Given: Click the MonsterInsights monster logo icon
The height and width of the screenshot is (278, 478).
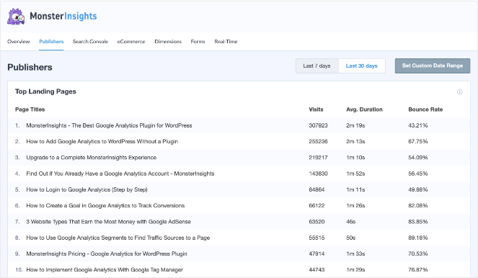Looking at the screenshot, I should click(16, 17).
